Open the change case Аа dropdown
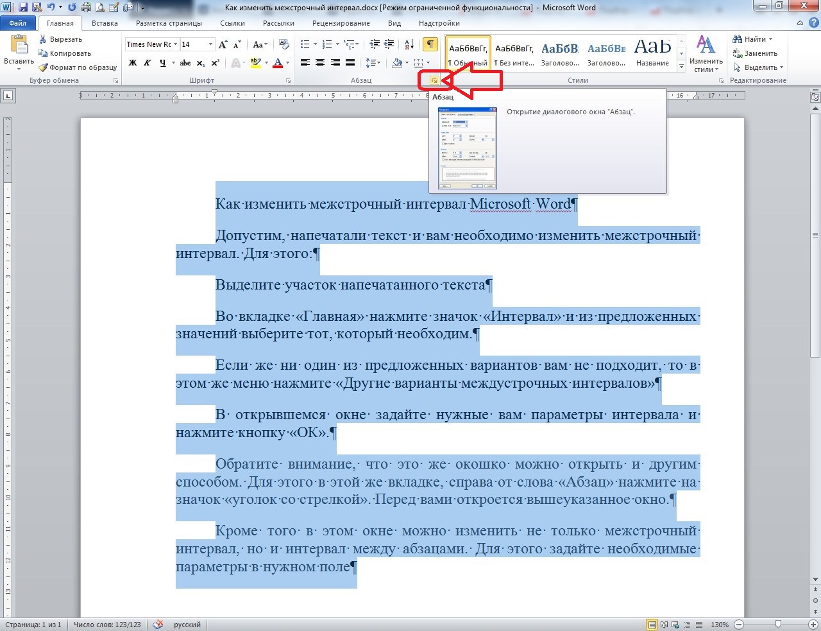 (260, 44)
